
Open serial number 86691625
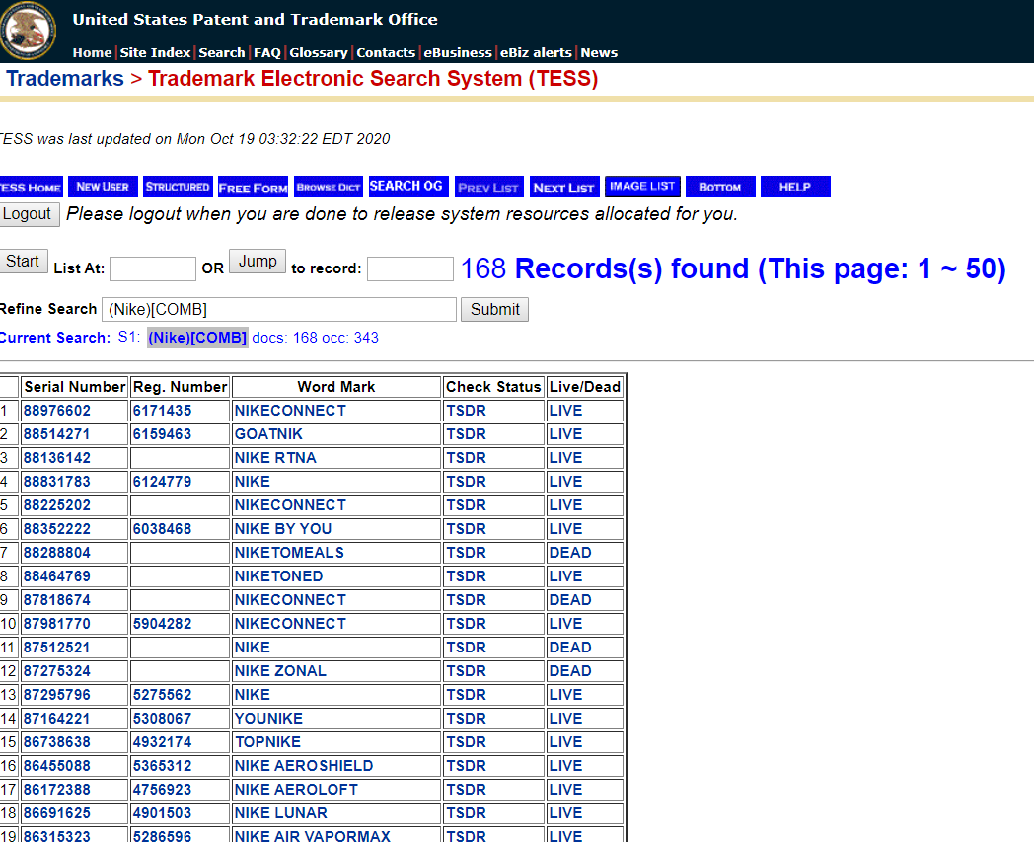click(56, 814)
